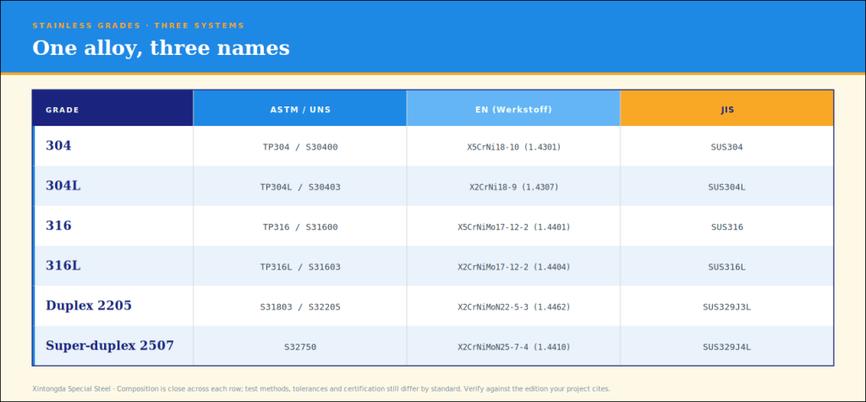Click the grade name 316L
This screenshot has height=402, width=866.
tap(63, 266)
